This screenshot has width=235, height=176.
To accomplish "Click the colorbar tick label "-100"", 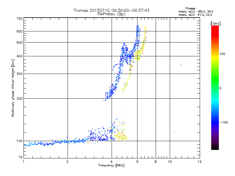I will coord(224,122).
